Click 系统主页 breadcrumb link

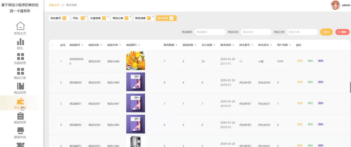click(54, 5)
